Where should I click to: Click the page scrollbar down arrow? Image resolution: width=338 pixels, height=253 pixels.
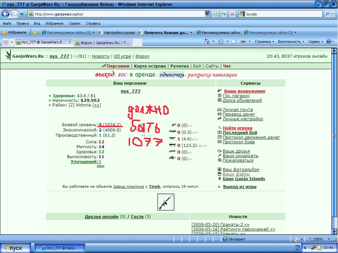[x=334, y=232]
